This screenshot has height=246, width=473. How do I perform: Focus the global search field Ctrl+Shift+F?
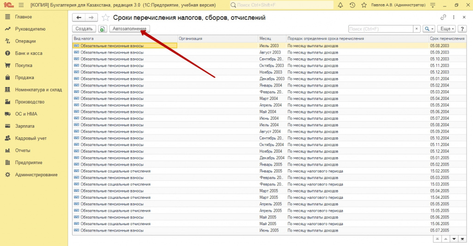coord(282,5)
